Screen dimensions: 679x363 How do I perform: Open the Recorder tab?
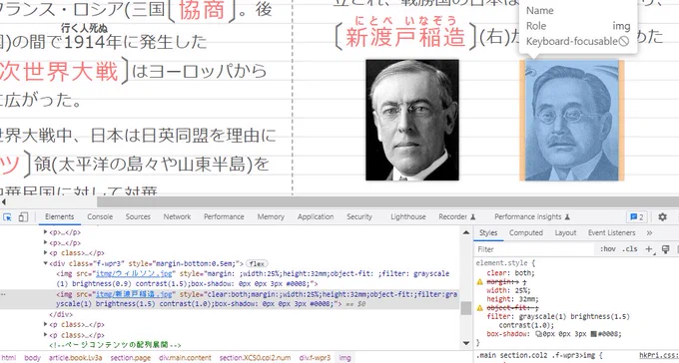pyautogui.click(x=457, y=216)
